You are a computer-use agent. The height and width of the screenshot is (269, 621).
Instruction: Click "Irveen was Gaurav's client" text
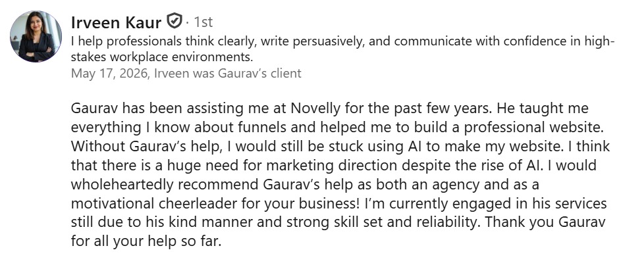point(227,74)
